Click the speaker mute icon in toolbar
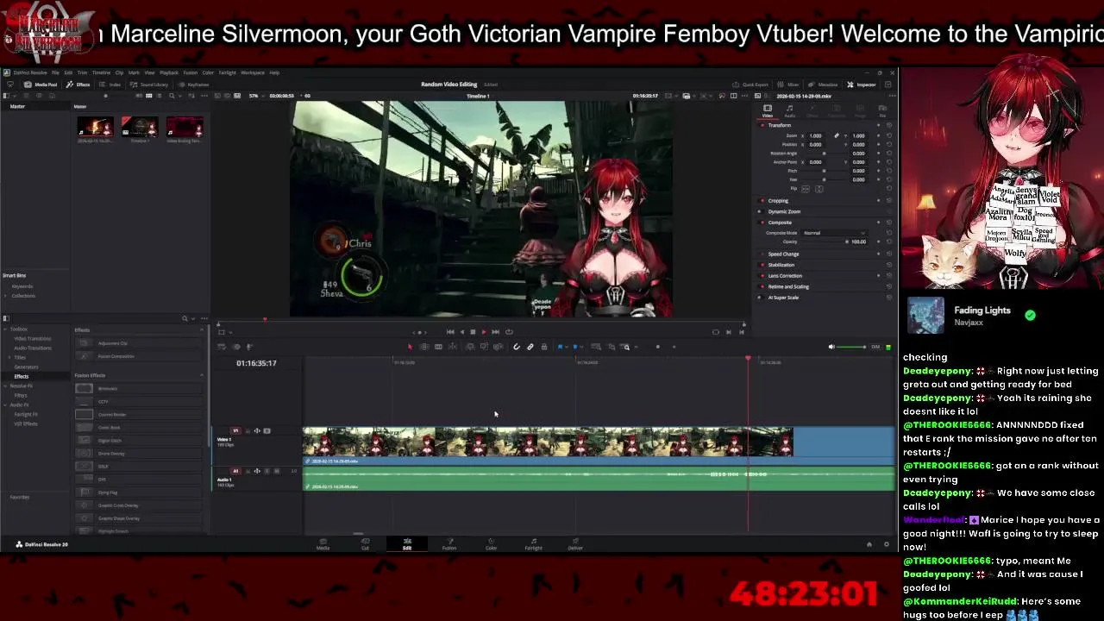This screenshot has height=621, width=1104. pos(831,347)
